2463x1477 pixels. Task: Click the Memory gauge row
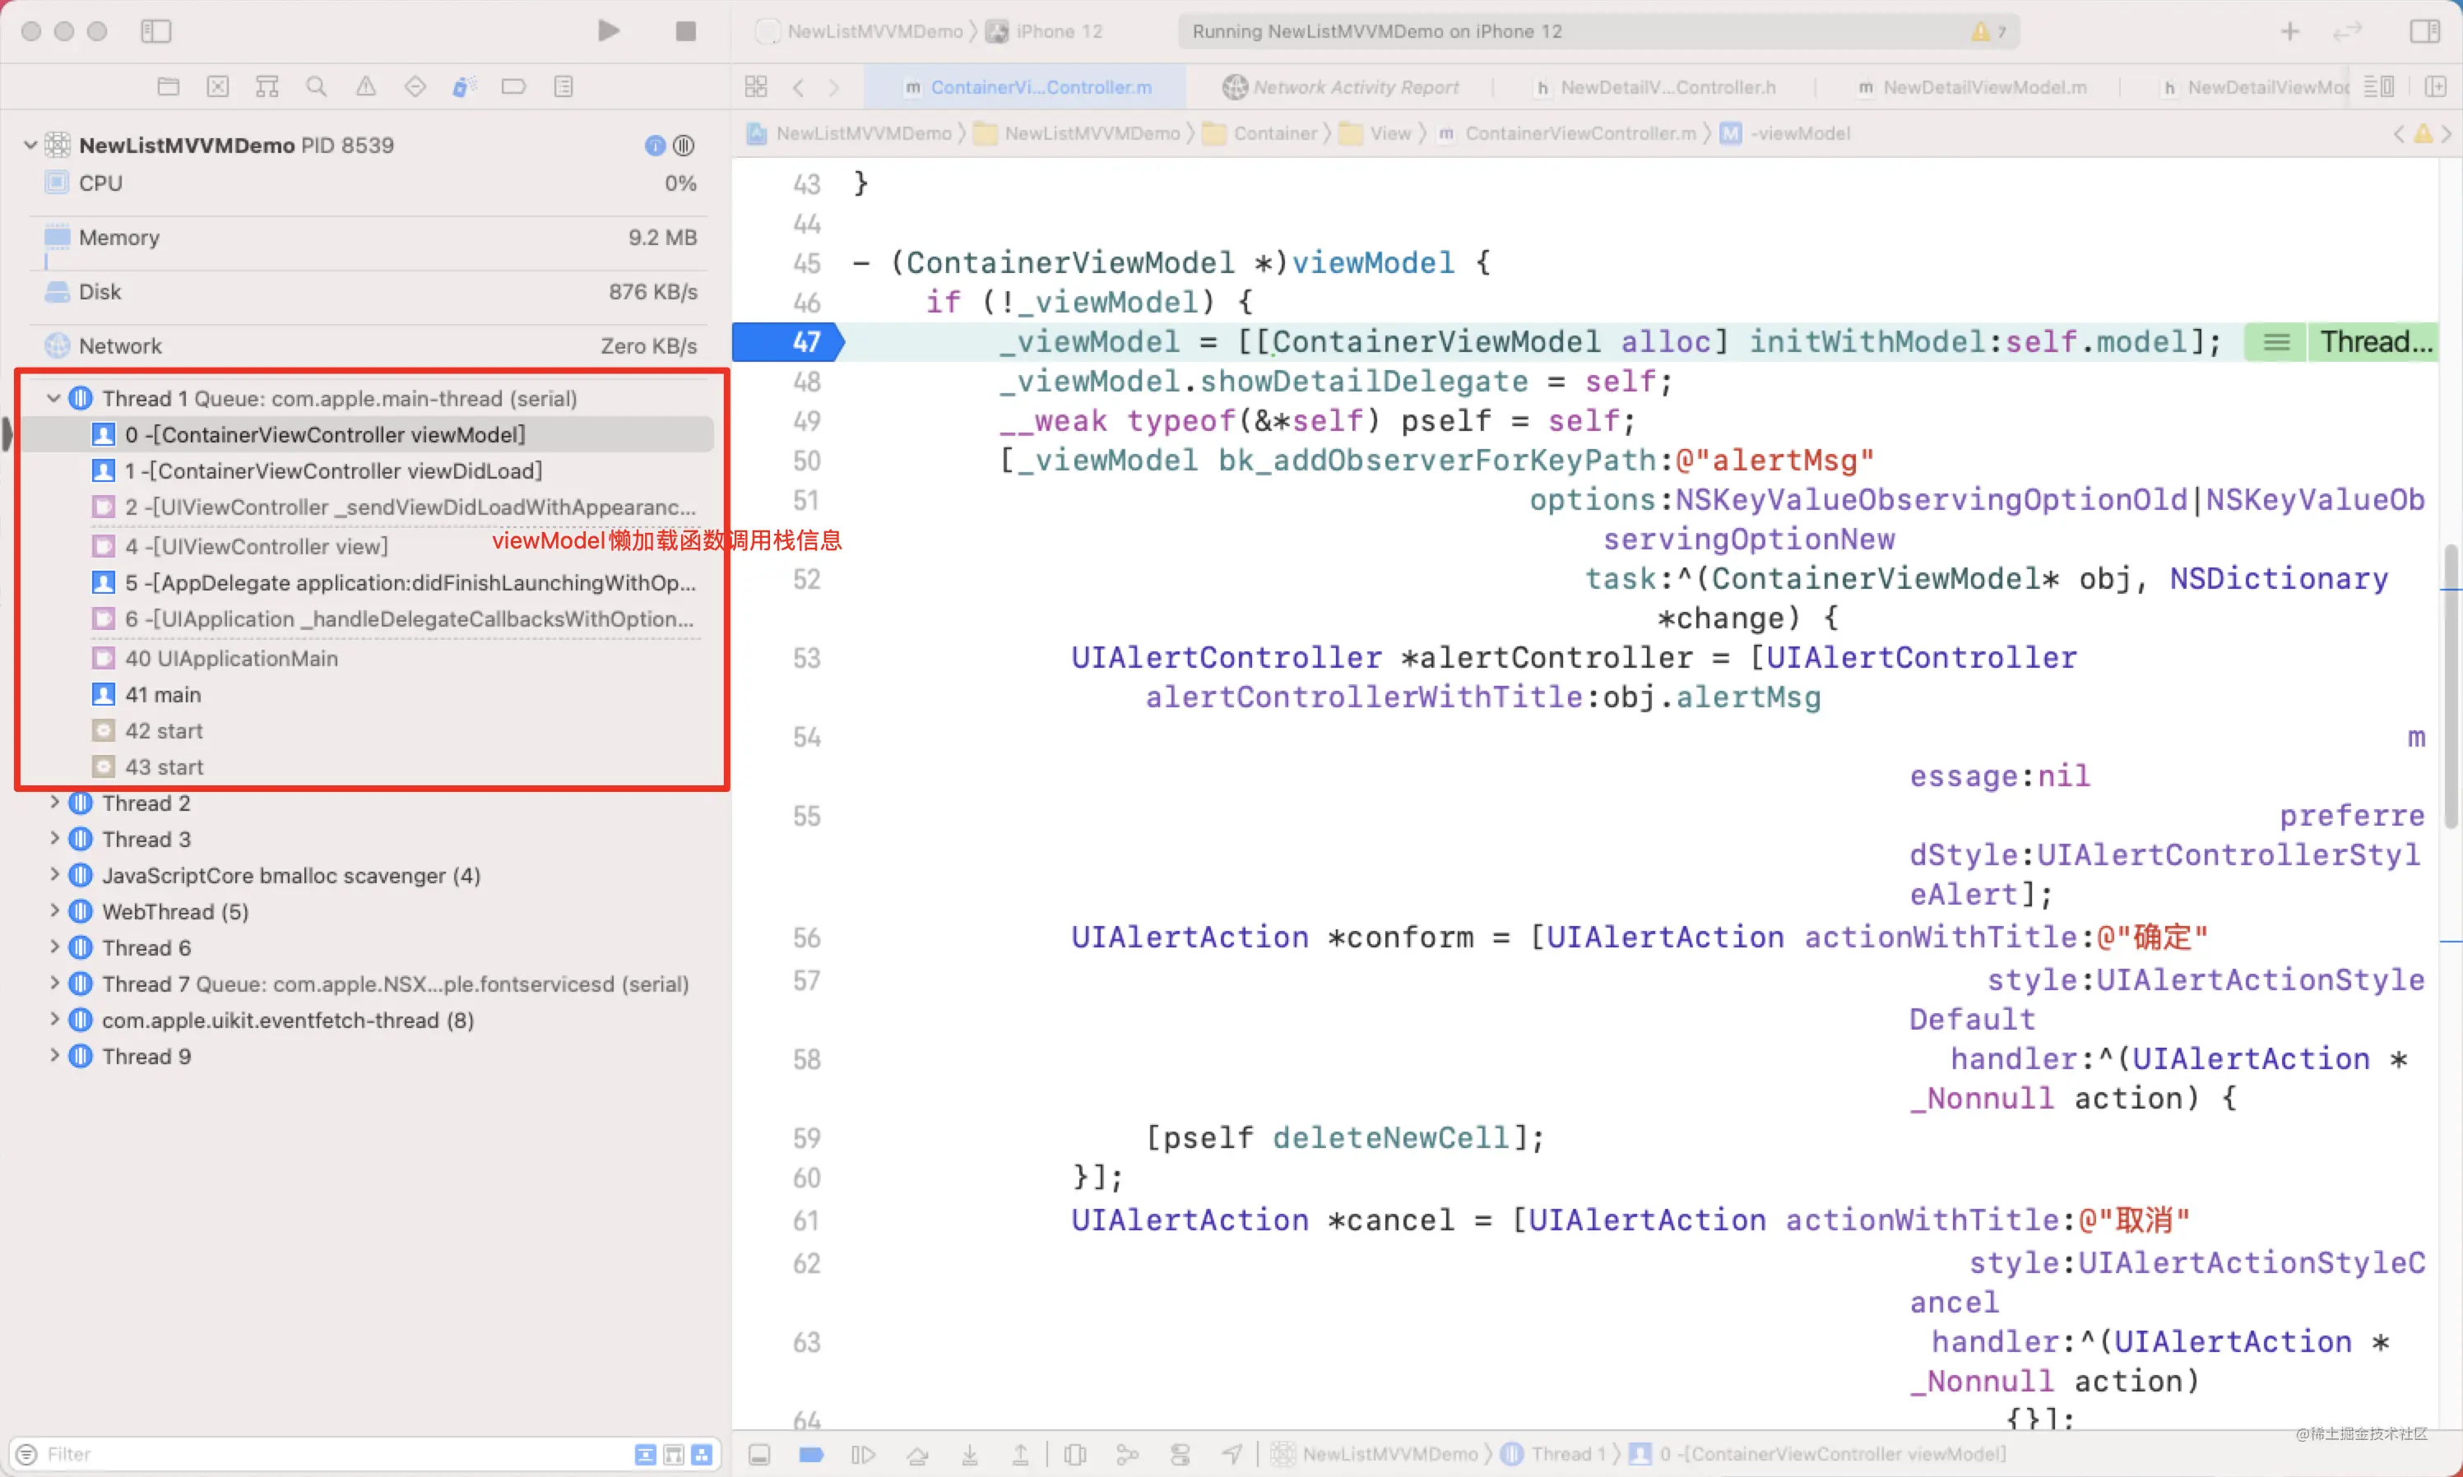(369, 237)
